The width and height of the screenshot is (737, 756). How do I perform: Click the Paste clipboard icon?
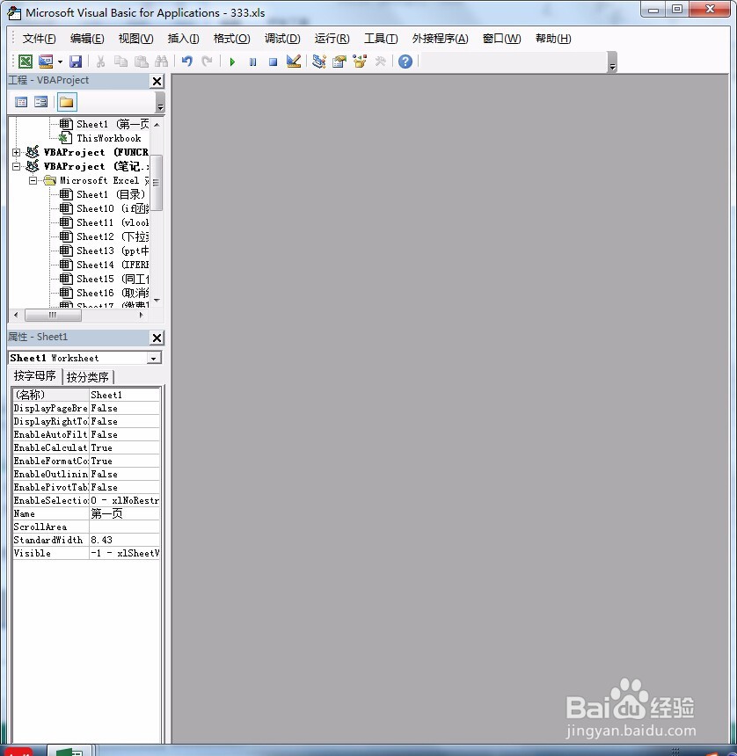tap(141, 62)
